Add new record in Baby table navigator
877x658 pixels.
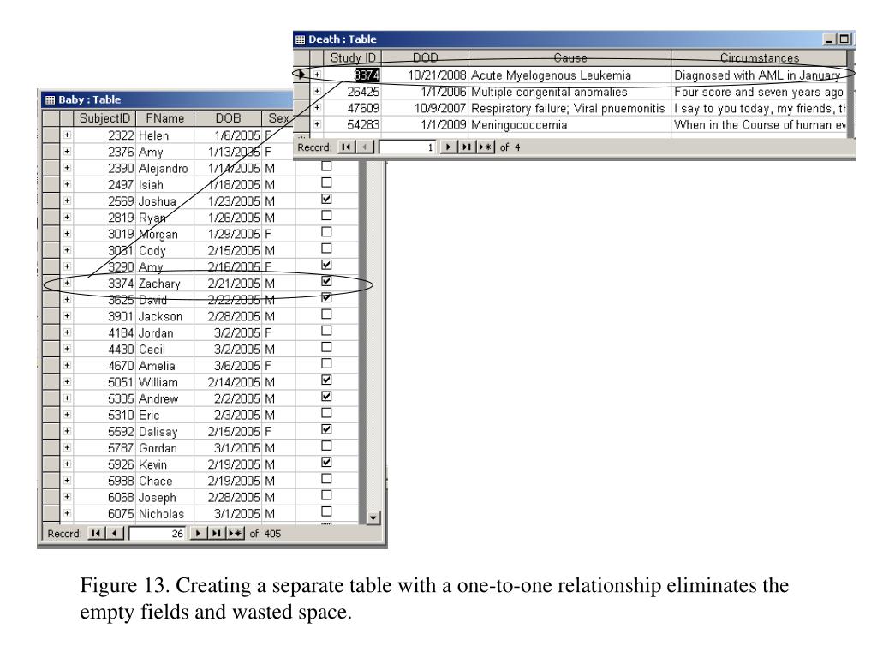click(236, 534)
